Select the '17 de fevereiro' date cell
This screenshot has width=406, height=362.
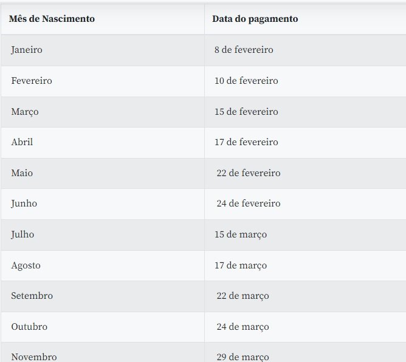pyautogui.click(x=246, y=142)
